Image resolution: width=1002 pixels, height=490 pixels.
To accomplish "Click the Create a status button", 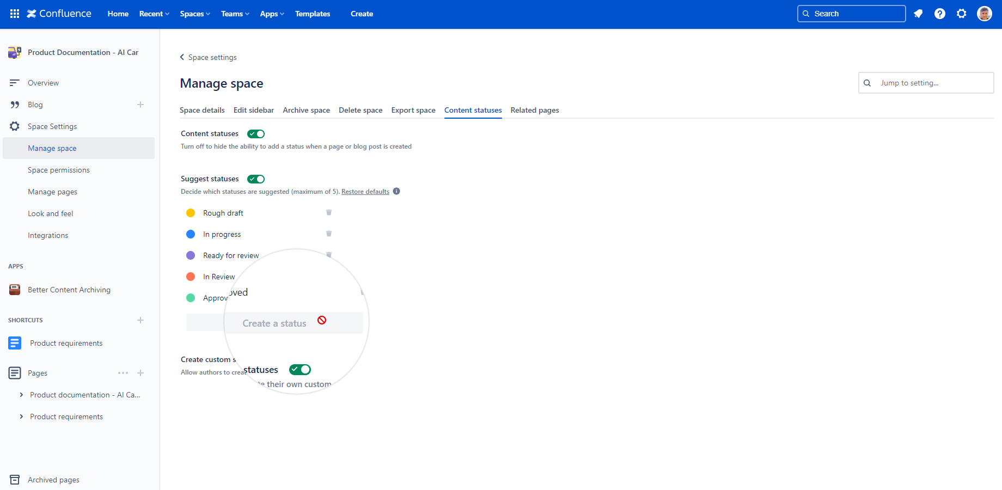I will (274, 322).
